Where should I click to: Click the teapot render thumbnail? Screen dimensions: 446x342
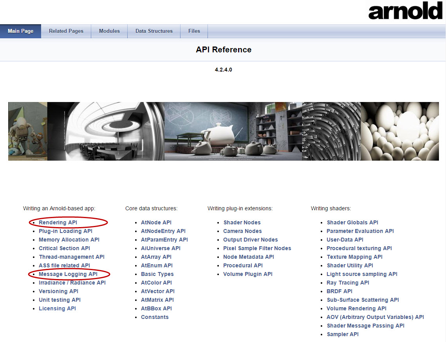pyautogui.click(x=233, y=131)
